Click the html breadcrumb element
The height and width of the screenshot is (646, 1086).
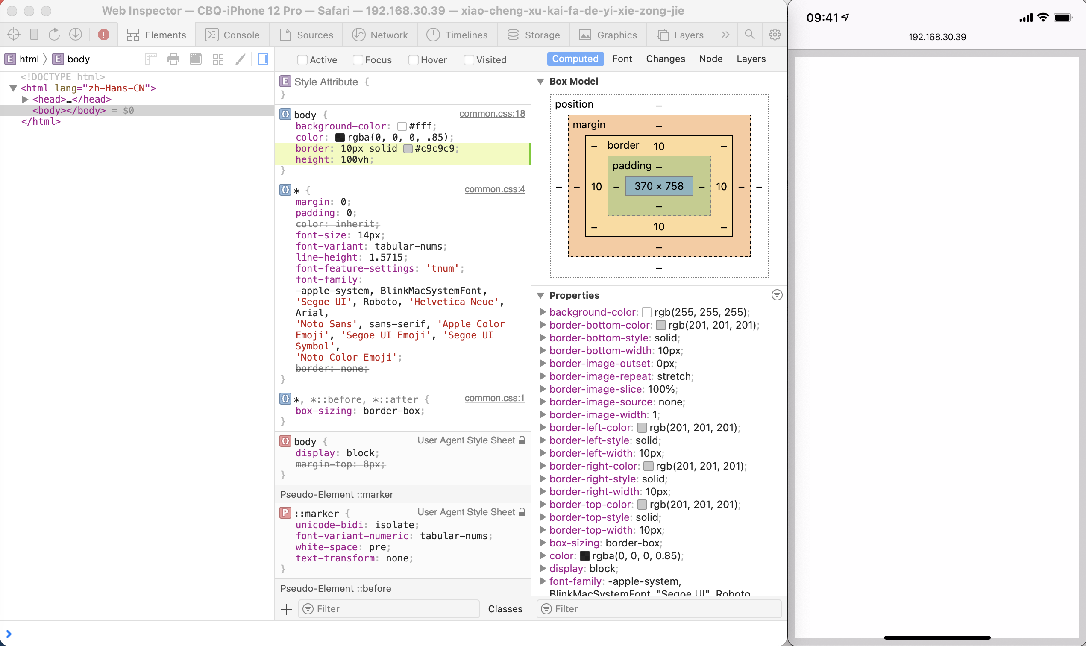pyautogui.click(x=22, y=59)
